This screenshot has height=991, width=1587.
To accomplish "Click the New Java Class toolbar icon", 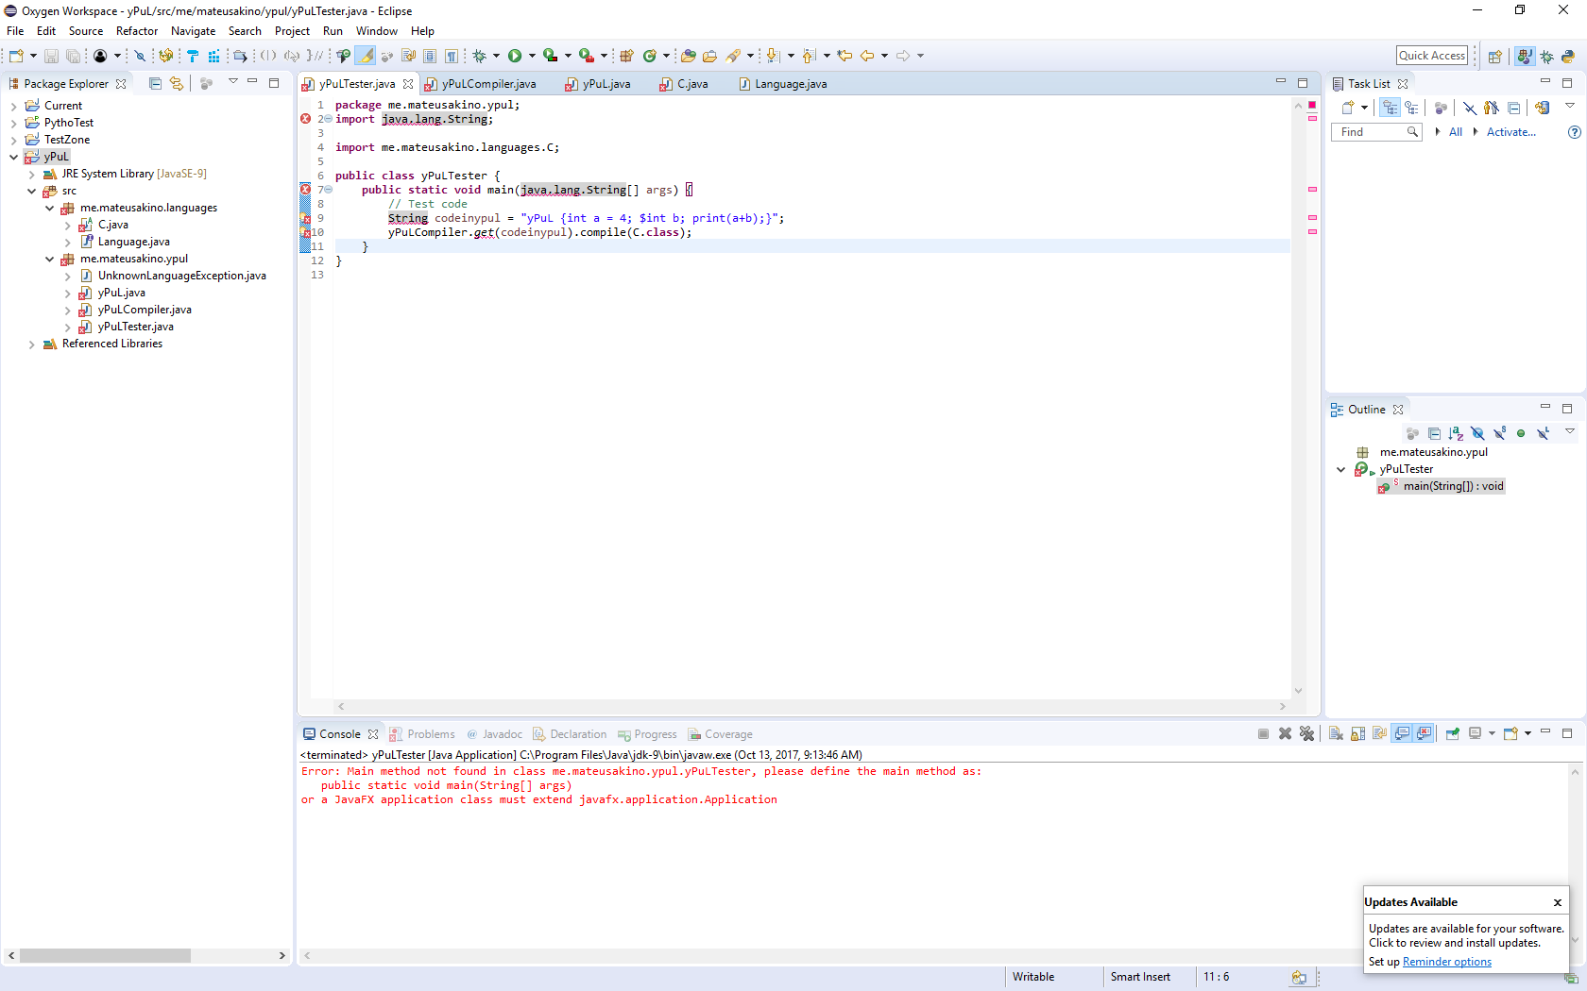I will click(x=649, y=56).
